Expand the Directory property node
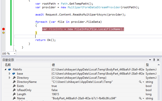Image resolution: width=162 pixels, height=101 pixels. click(9, 78)
